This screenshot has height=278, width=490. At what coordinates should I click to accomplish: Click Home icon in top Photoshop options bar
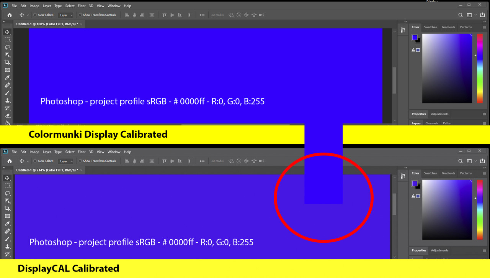click(x=10, y=15)
